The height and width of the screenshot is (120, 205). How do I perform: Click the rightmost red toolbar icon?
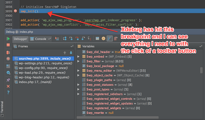click(116, 39)
